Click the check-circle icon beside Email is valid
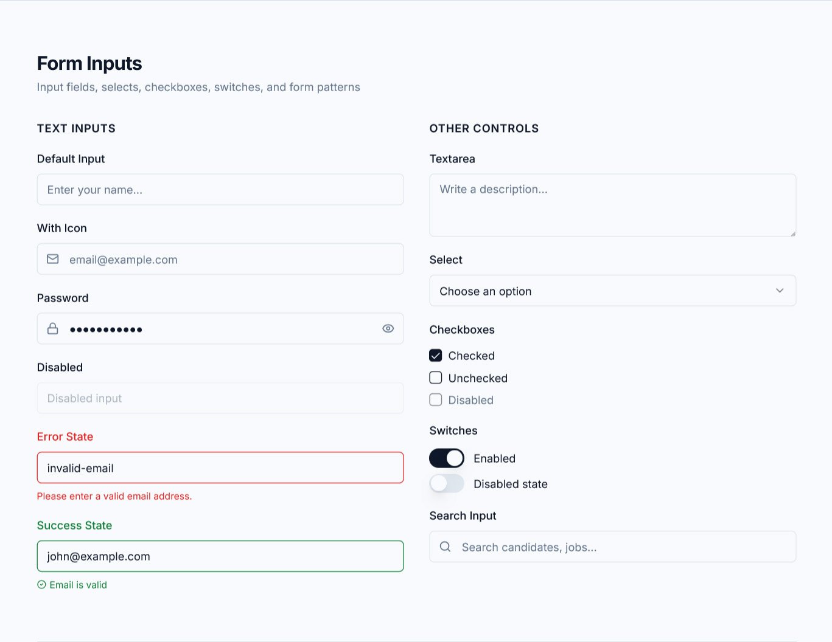The height and width of the screenshot is (642, 832). (x=41, y=585)
